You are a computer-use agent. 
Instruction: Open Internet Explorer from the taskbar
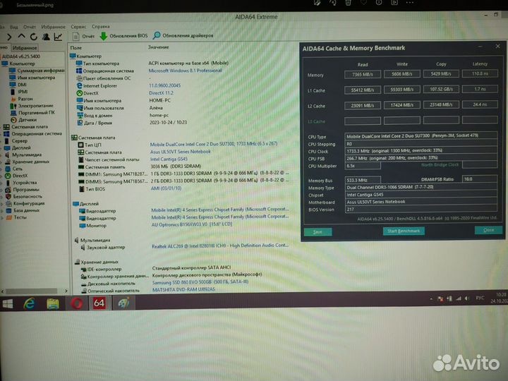coord(30,303)
